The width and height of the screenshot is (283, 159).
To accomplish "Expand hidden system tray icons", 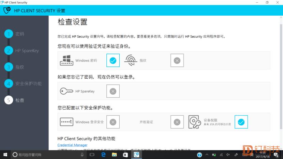I will [x=207, y=155].
